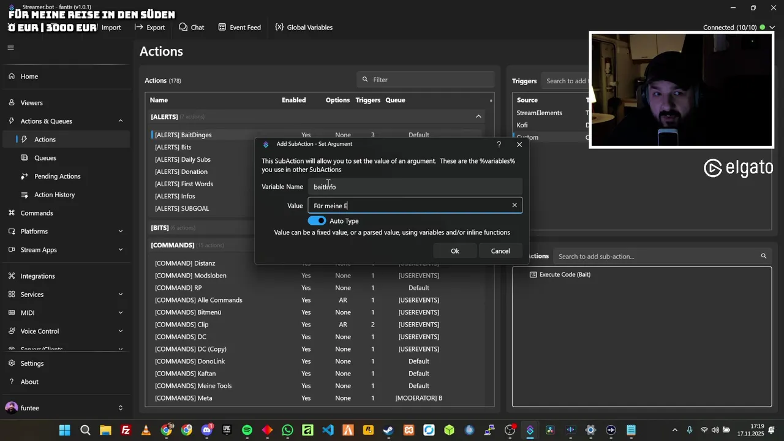The width and height of the screenshot is (784, 441).
Task: Sort triggers by the Source column header
Action: pyautogui.click(x=527, y=100)
